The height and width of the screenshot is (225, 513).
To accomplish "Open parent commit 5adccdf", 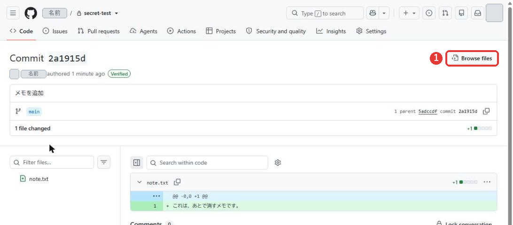I will [x=427, y=112].
